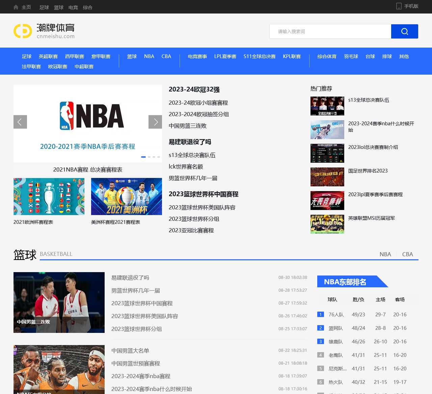Click the search keyword input field

(x=330, y=31)
